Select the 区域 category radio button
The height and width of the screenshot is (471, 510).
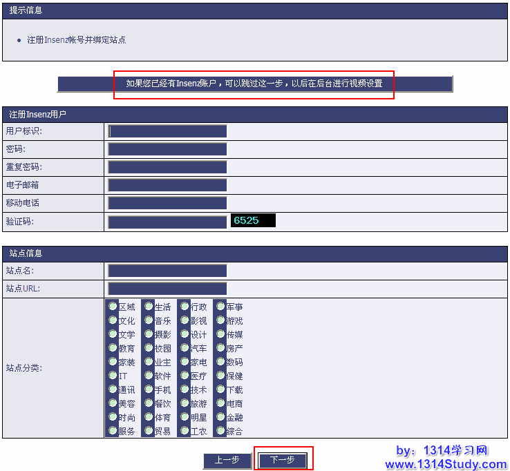(113, 306)
